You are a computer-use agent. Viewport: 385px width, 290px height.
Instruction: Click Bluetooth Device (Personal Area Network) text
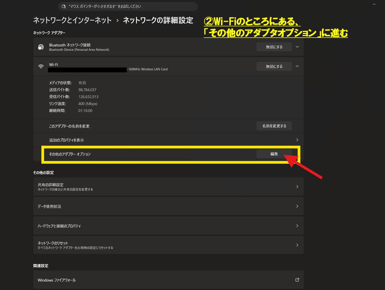point(79,50)
